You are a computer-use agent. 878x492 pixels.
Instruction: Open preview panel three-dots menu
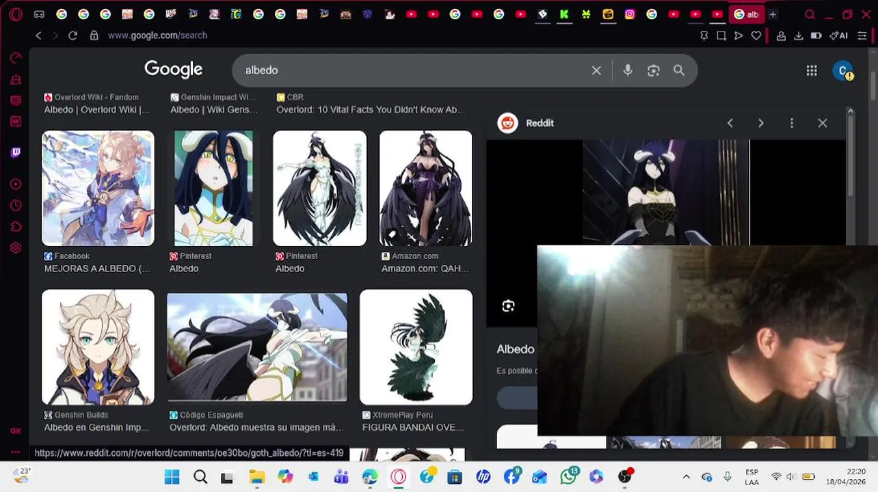tap(792, 123)
